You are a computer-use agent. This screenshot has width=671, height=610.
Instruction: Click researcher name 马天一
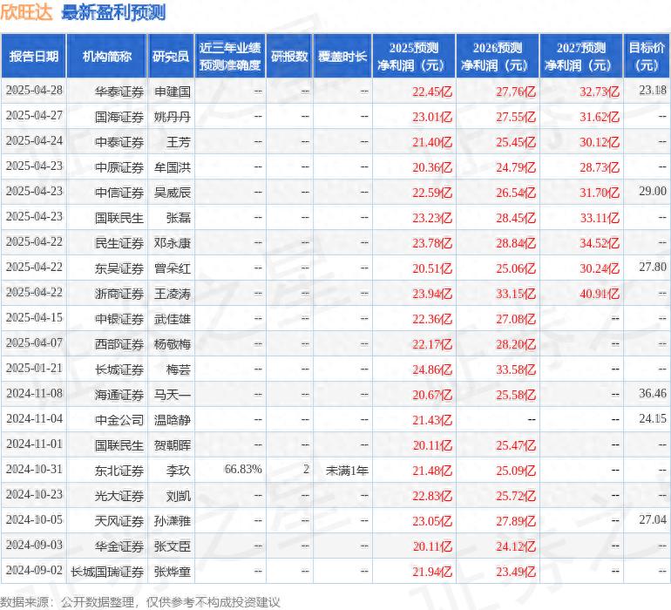click(x=173, y=395)
